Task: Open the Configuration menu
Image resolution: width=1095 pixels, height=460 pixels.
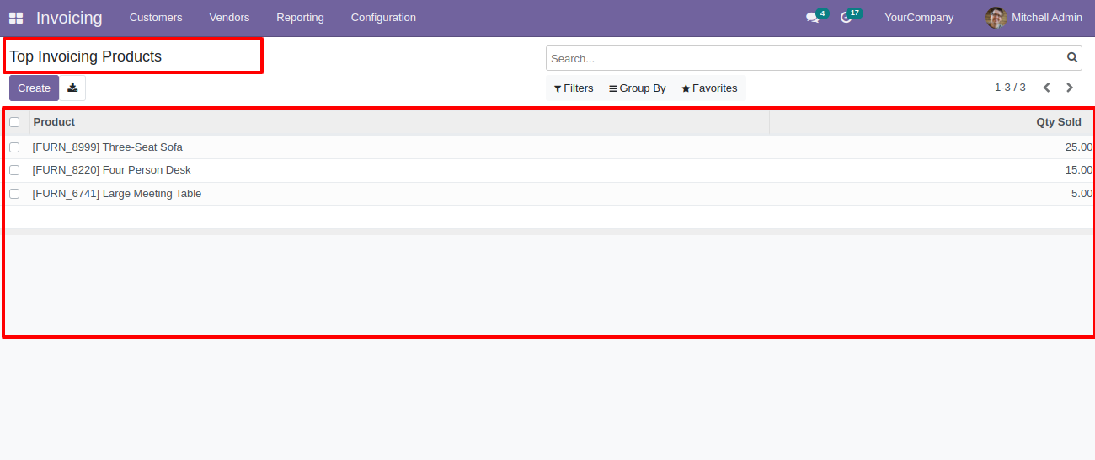Action: 383,18
